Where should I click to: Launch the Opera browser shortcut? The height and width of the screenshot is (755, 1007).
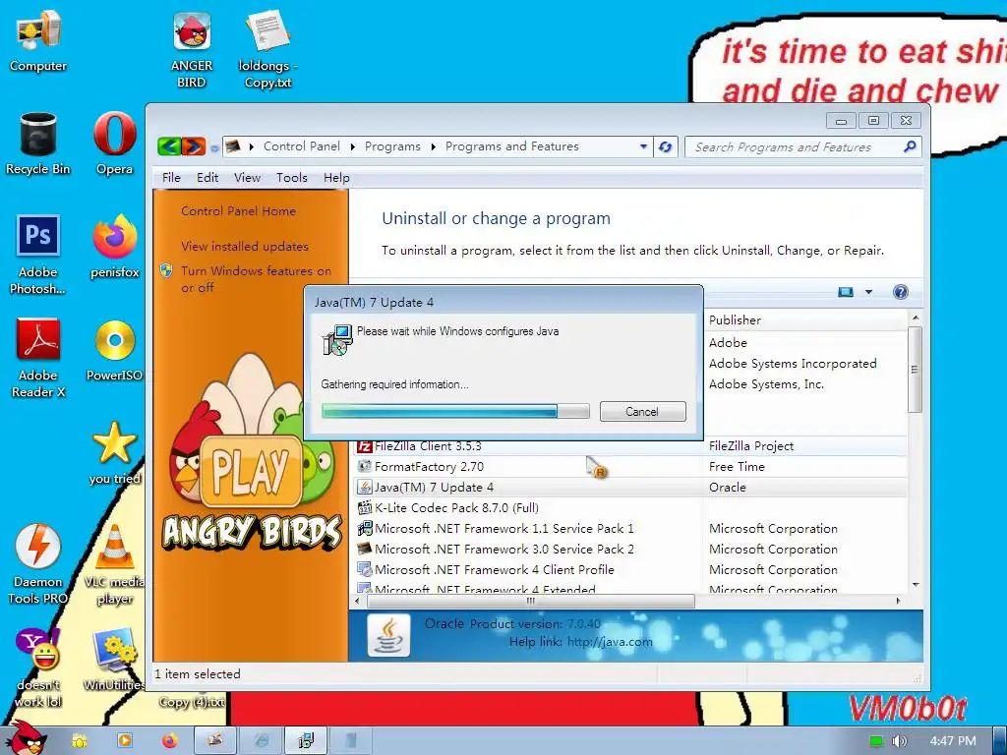(x=114, y=144)
